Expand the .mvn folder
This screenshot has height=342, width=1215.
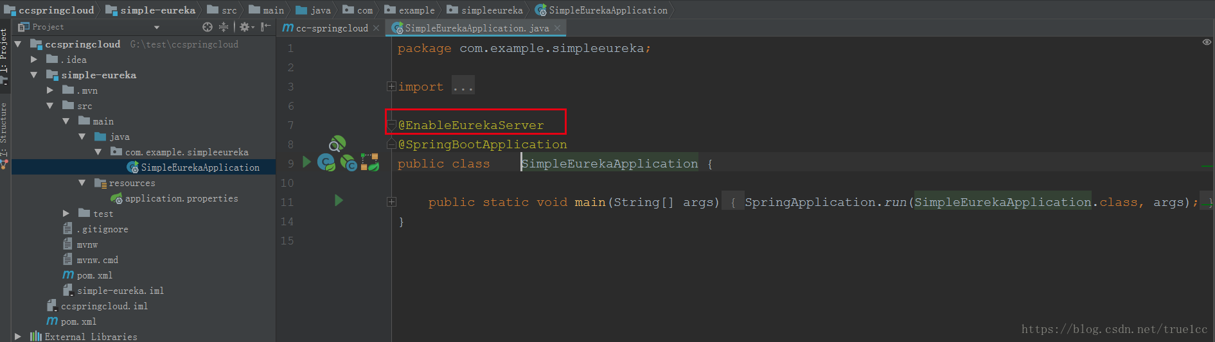click(x=50, y=90)
